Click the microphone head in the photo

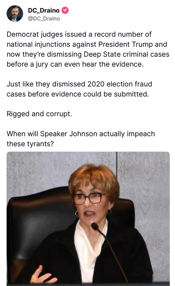point(95,226)
